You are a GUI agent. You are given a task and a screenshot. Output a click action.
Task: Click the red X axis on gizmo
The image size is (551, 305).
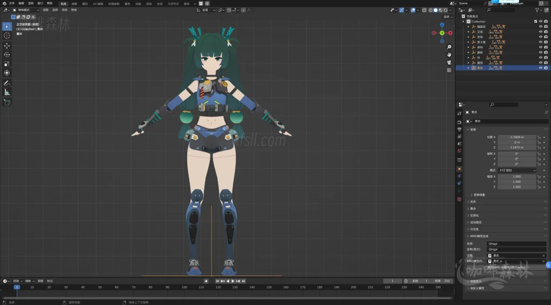click(x=450, y=33)
